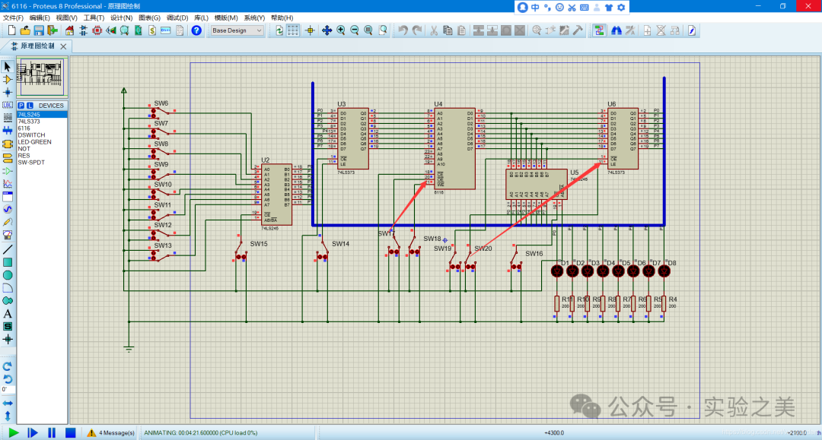
Task: Create a new project with the blank page icon
Action: 11,31
